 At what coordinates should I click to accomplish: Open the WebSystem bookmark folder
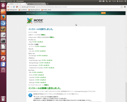click(12, 10)
